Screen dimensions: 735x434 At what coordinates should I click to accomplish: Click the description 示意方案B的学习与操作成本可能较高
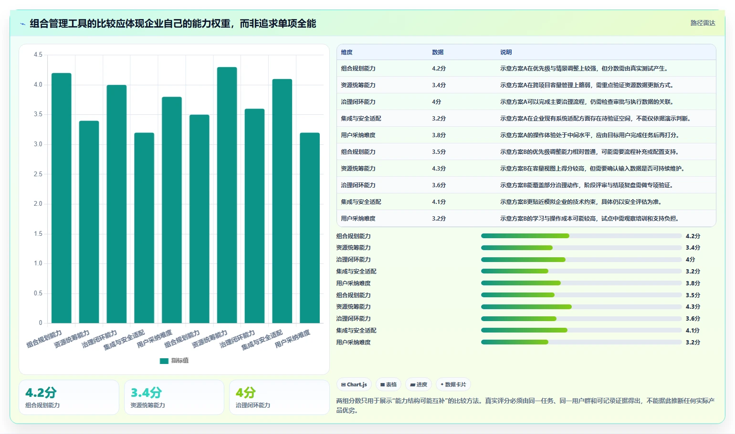[x=589, y=219]
